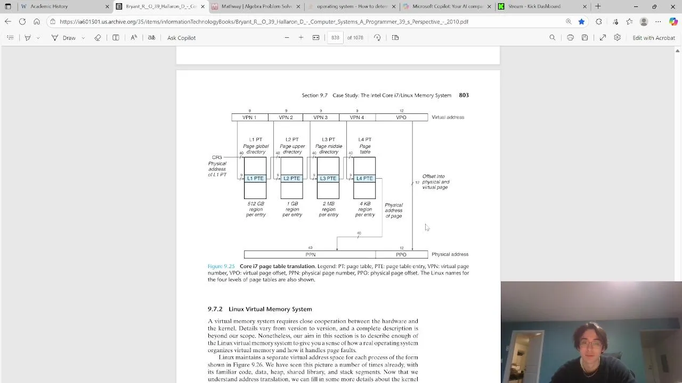Click the VPO cell in virtual address

tap(401, 118)
